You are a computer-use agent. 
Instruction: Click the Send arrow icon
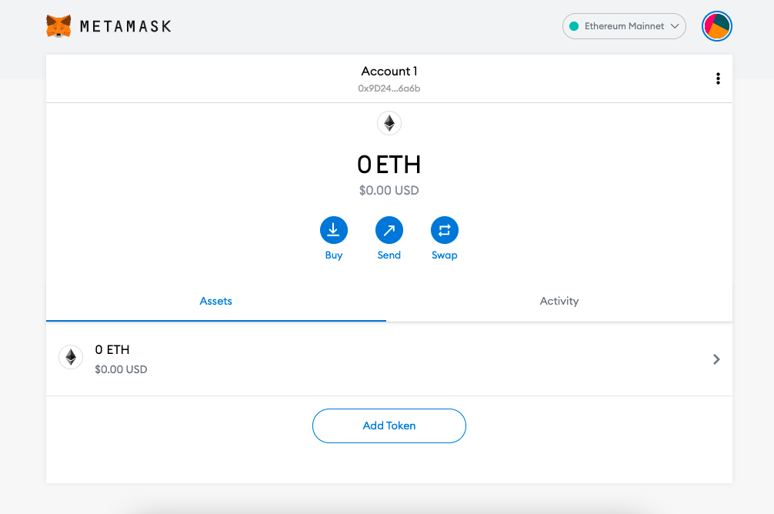click(x=389, y=230)
